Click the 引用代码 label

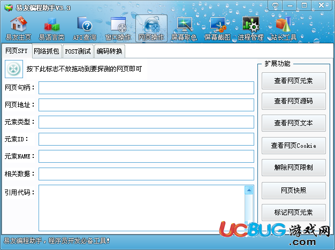click(19, 193)
